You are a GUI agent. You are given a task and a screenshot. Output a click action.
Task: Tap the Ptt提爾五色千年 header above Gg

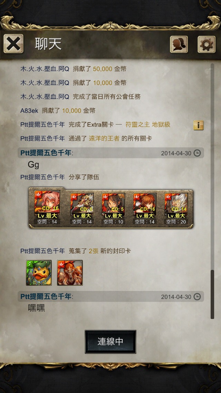[x=46, y=153]
